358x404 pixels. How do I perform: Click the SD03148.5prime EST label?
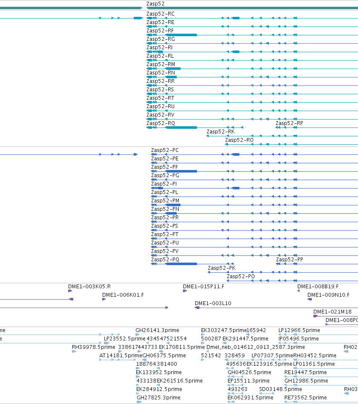(281, 389)
